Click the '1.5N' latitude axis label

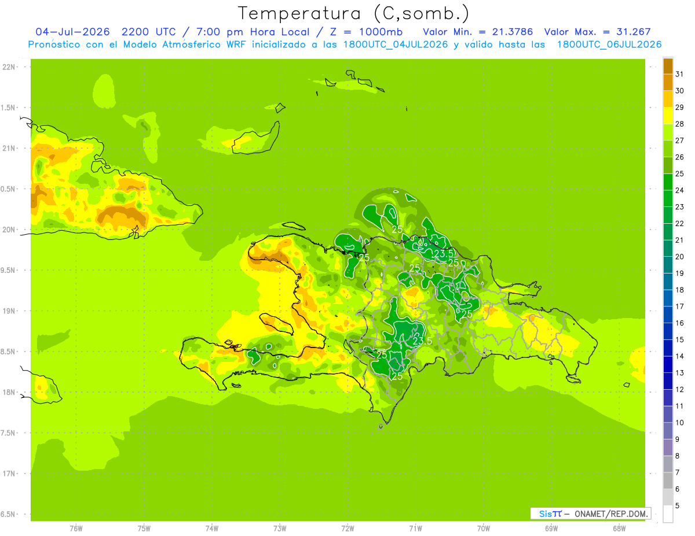9,108
